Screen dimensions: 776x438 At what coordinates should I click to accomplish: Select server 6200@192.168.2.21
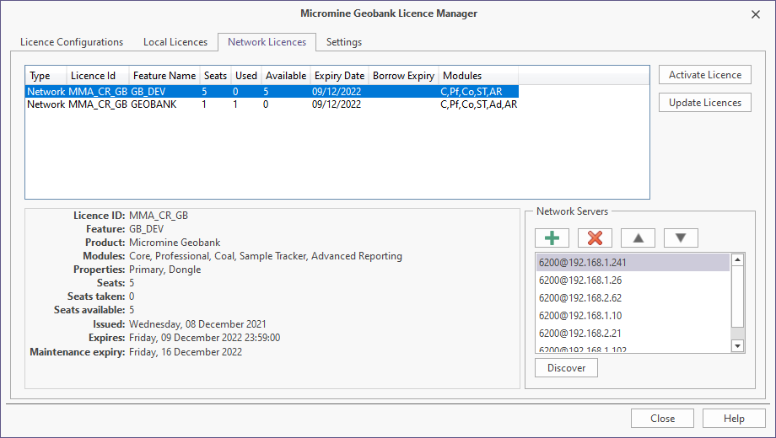click(x=633, y=334)
